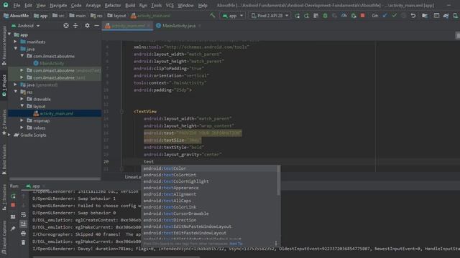This screenshot has width=460, height=258.
Task: Select android:textAppearance autocomplete suggestion
Action: pyautogui.click(x=209, y=188)
